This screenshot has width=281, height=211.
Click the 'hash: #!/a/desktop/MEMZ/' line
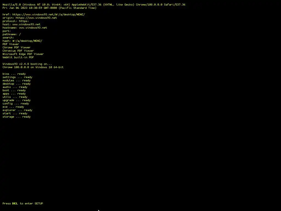coord(23,41)
